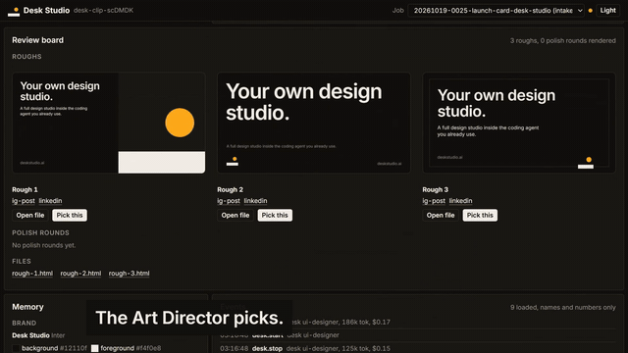Select the 'Rough 2' title text

pyautogui.click(x=230, y=189)
